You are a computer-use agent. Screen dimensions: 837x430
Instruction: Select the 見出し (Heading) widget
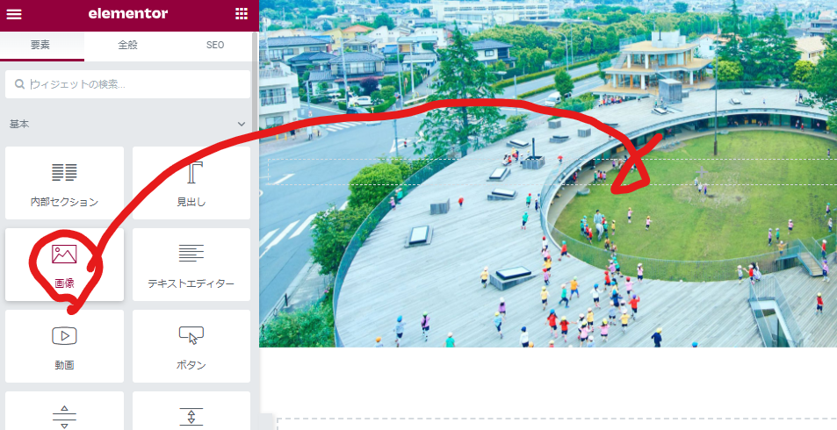point(191,183)
